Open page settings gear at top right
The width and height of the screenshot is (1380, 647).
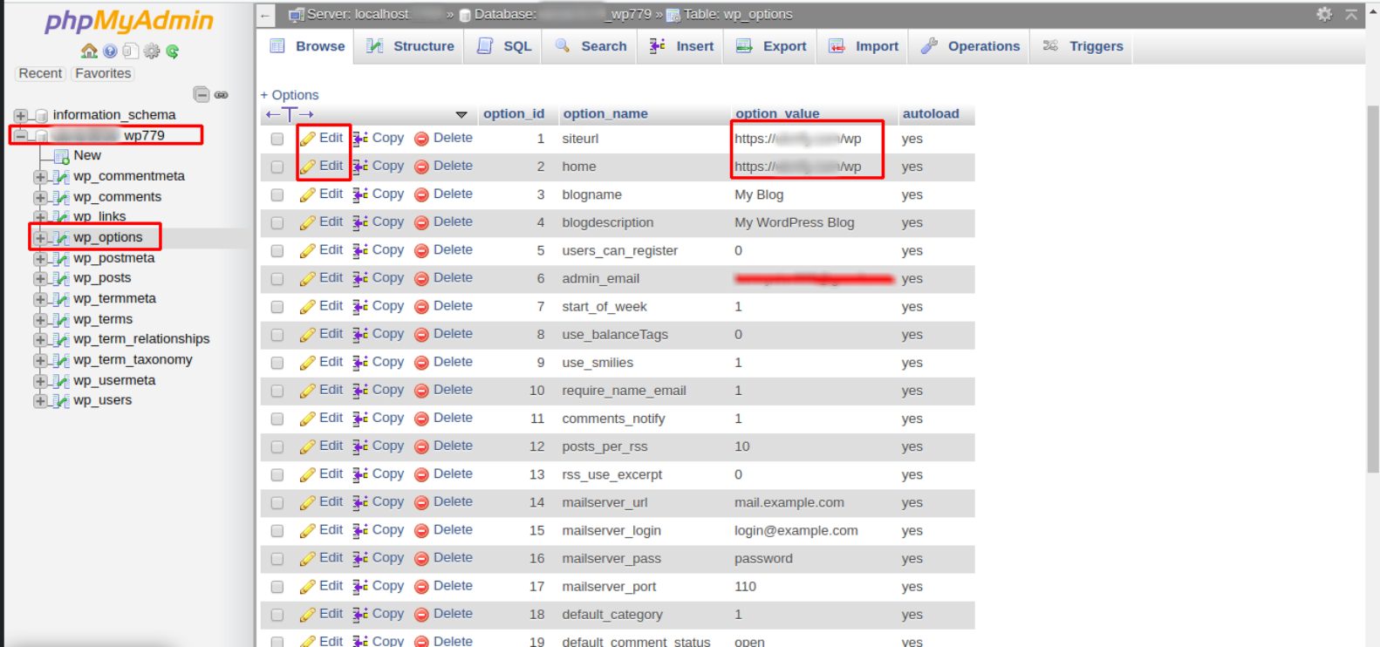(x=1324, y=14)
